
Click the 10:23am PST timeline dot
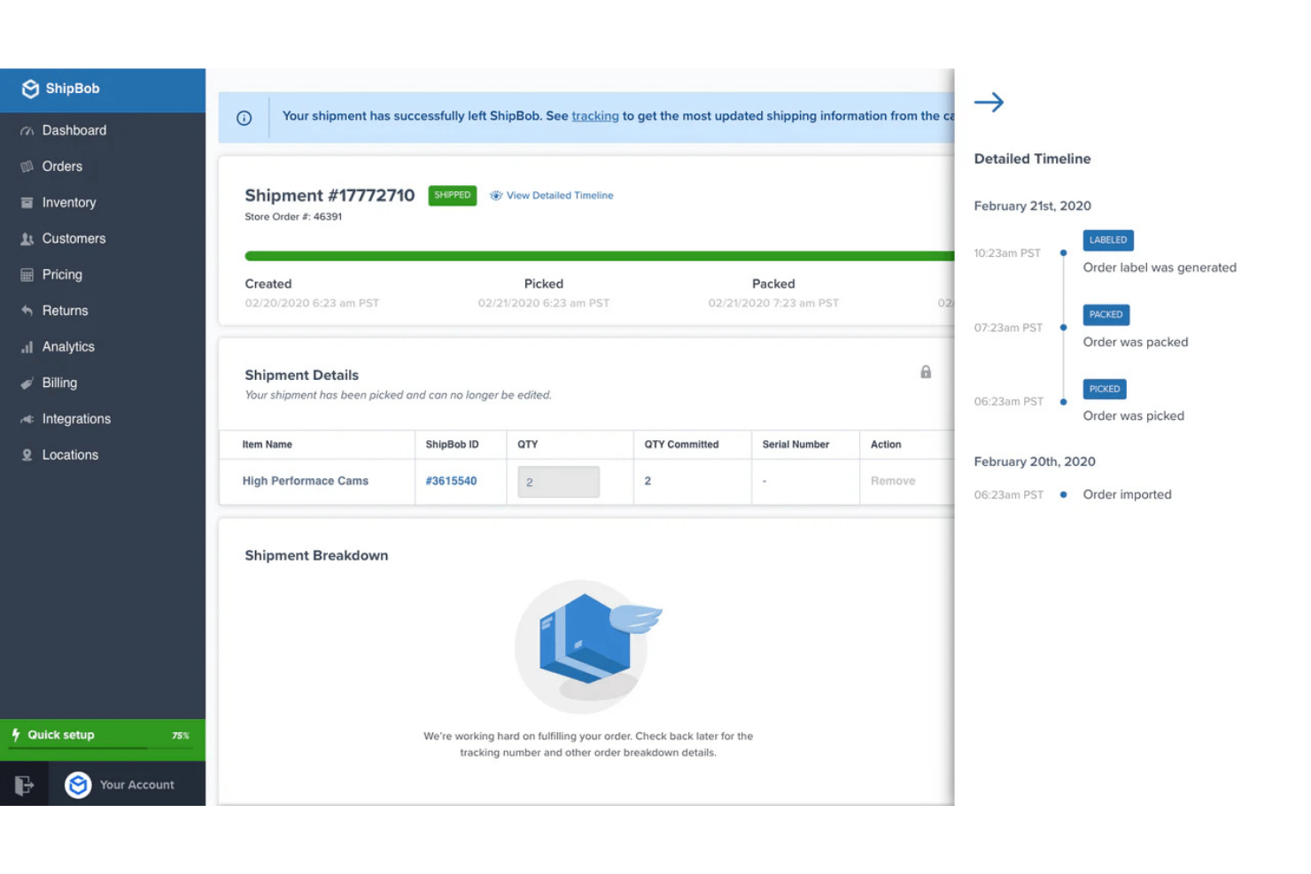1064,253
